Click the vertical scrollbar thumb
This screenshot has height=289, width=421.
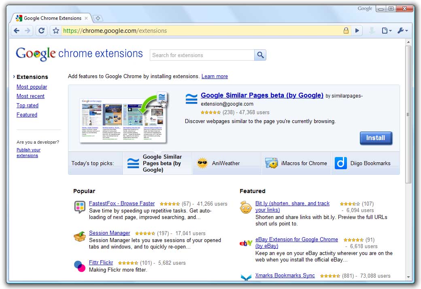tap(408, 115)
